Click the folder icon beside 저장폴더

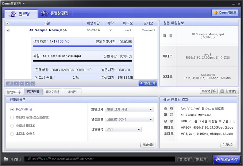[x=6, y=159]
